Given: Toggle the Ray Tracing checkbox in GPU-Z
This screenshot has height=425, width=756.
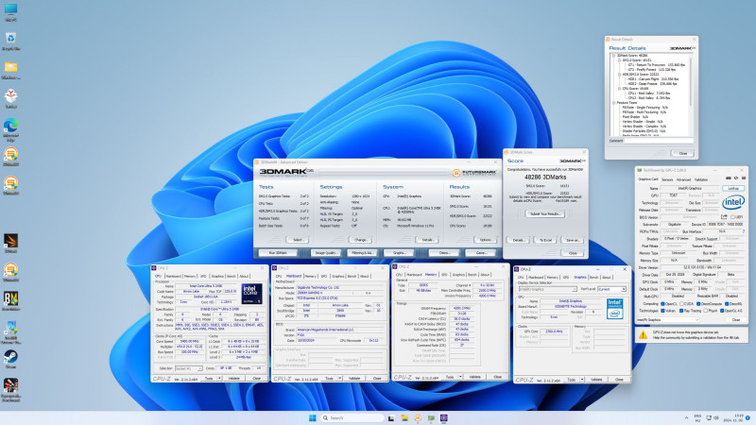Looking at the screenshot, I should coord(681,311).
